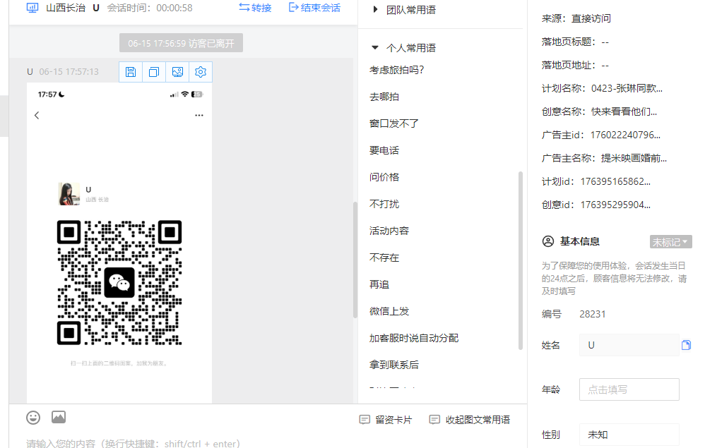The image size is (705, 448).
Task: Select the phrase 拿到联系后
Action: point(394,365)
